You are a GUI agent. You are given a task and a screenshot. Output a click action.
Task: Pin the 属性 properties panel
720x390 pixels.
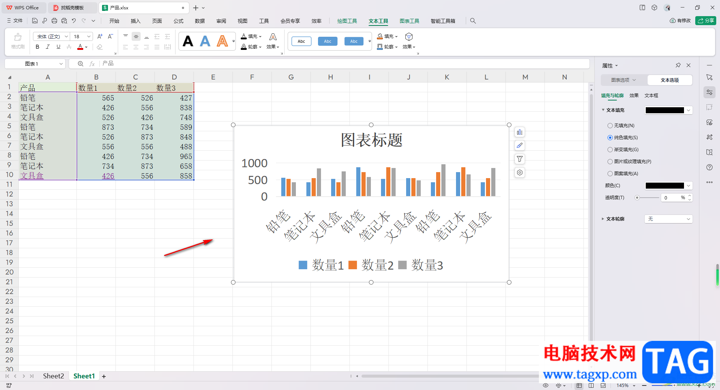(x=678, y=65)
